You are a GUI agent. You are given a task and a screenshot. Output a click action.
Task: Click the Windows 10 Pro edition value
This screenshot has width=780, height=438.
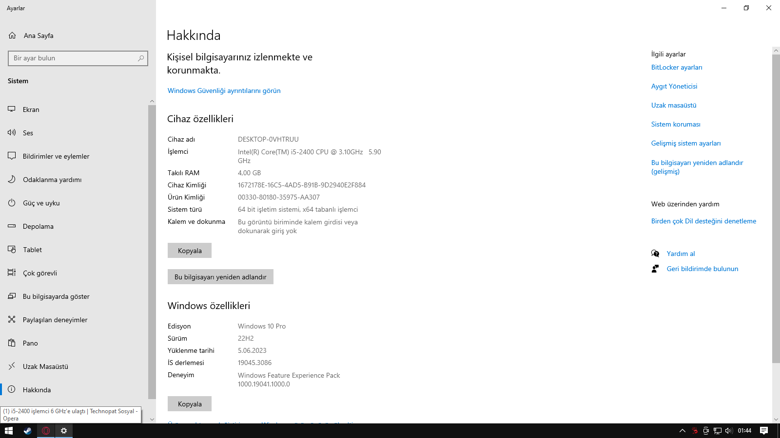coord(262,327)
